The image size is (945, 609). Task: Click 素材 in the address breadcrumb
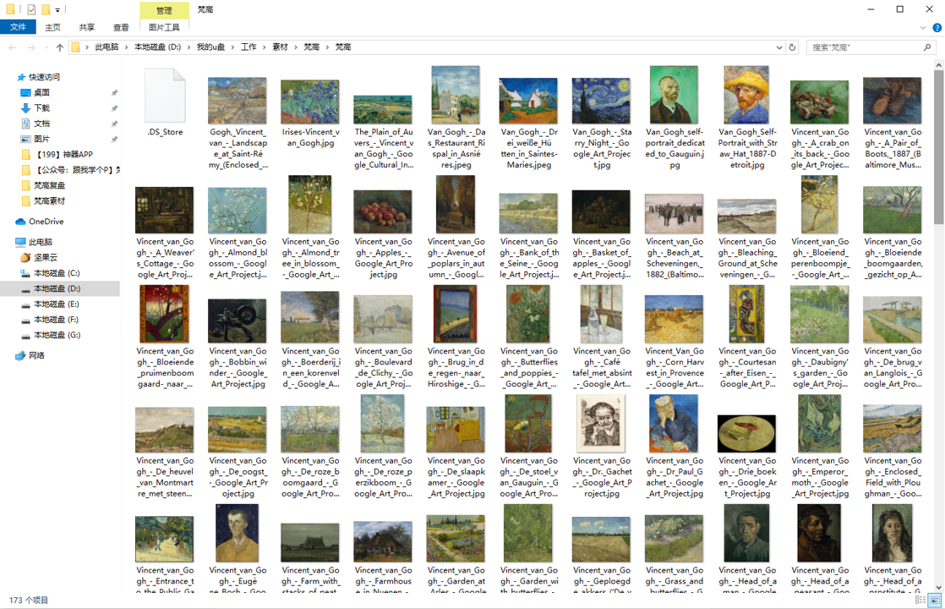(280, 47)
